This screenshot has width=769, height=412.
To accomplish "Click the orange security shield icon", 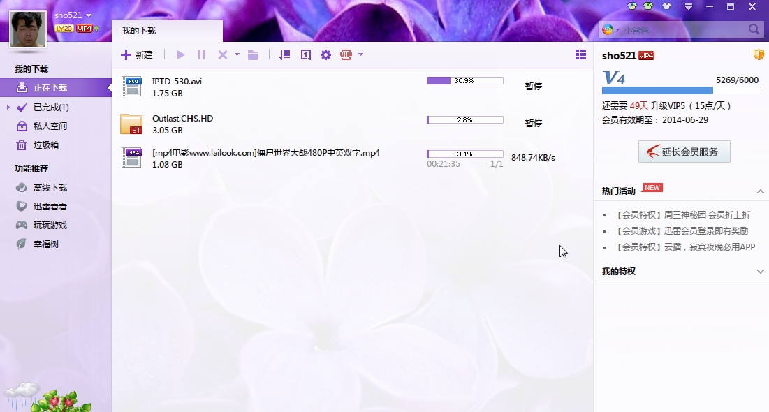I will (x=759, y=55).
